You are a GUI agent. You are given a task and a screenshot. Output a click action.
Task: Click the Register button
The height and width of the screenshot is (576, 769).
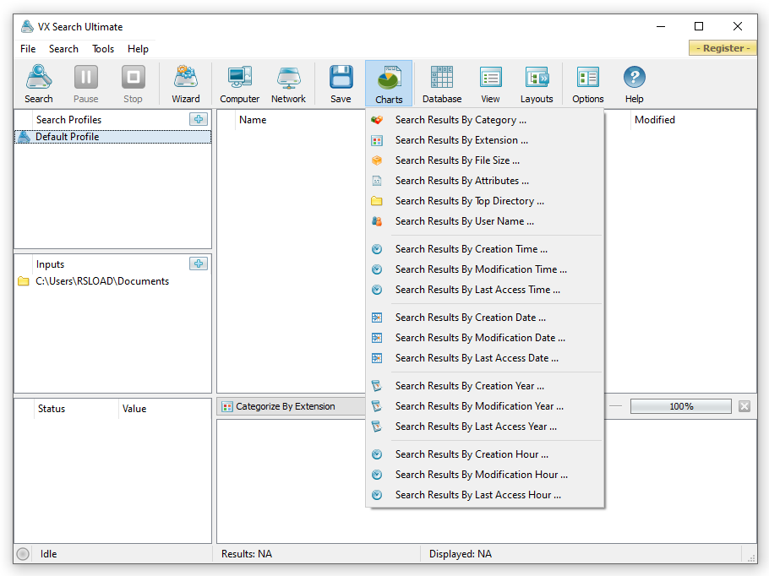[x=723, y=48]
